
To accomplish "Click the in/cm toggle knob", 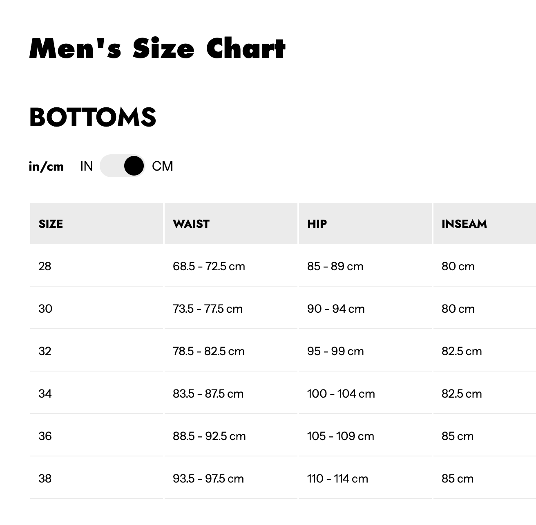I will (134, 166).
